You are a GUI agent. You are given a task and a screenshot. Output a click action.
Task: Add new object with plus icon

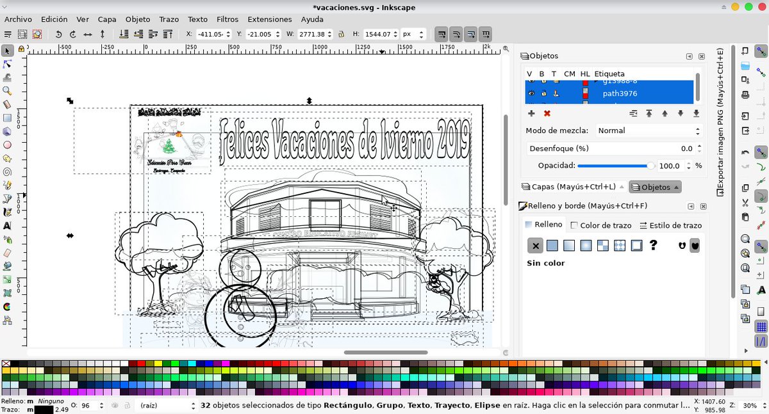click(x=531, y=113)
